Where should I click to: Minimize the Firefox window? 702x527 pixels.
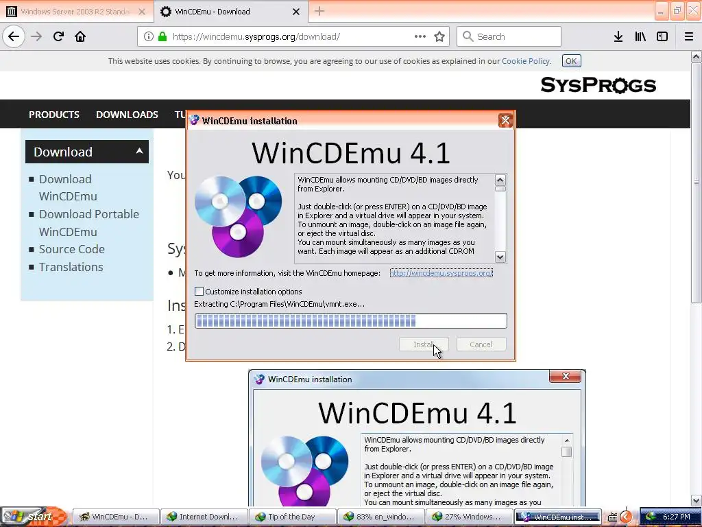(x=661, y=11)
